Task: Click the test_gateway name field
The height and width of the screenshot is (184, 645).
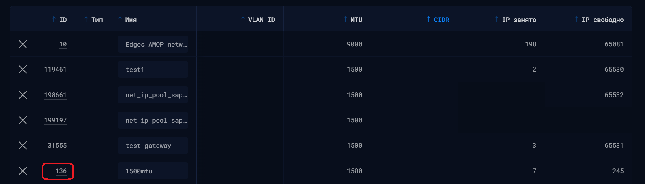Action: point(153,146)
